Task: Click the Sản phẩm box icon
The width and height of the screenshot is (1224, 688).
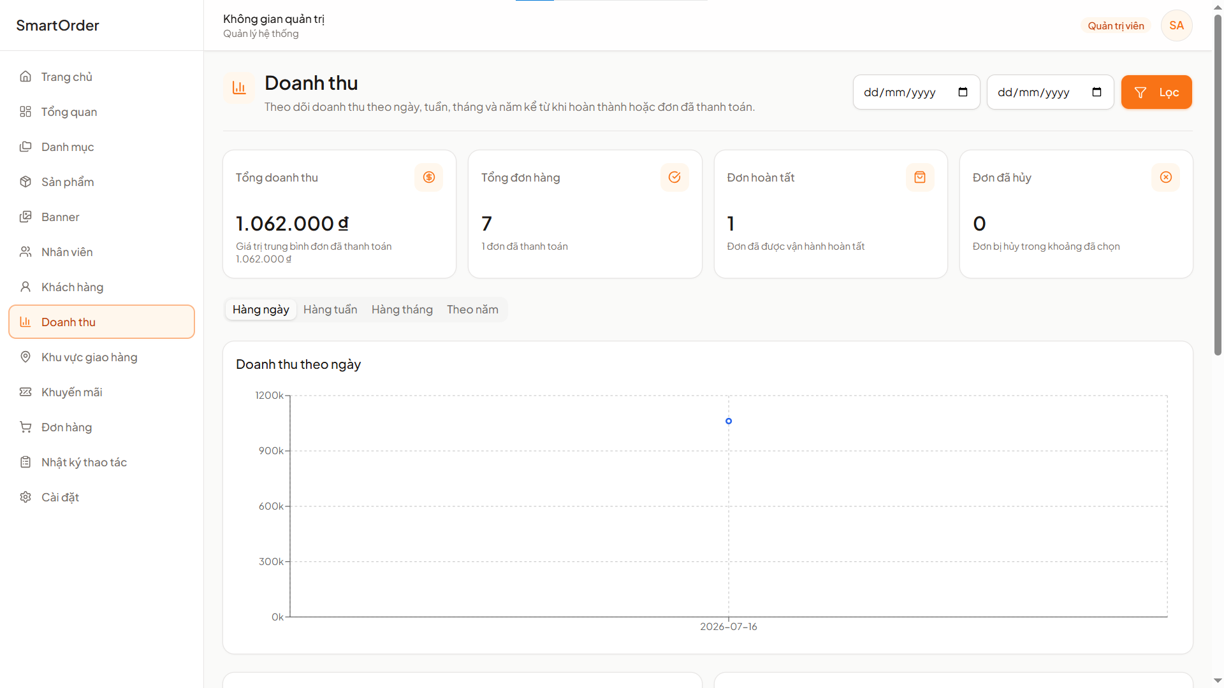Action: click(25, 182)
